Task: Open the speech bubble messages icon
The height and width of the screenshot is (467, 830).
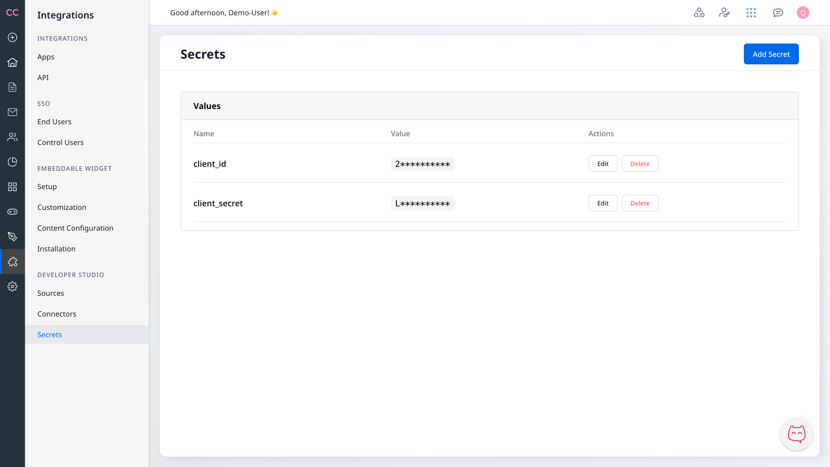Action: tap(778, 12)
